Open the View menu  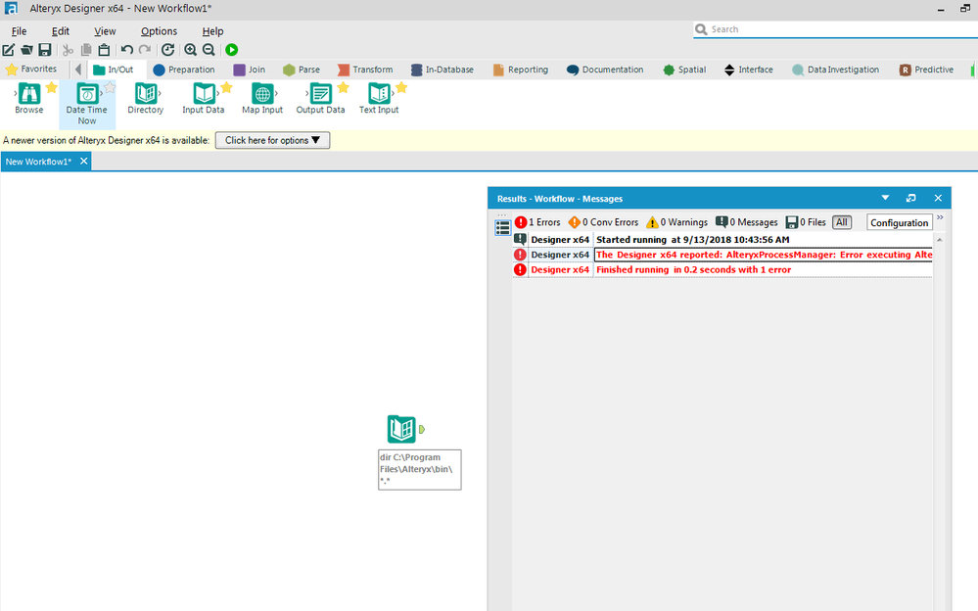coord(105,31)
